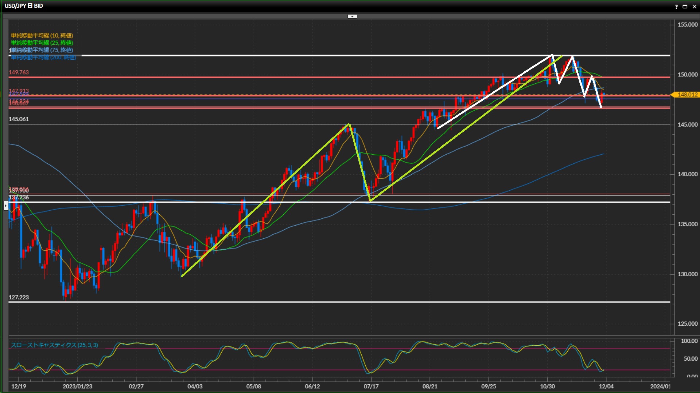Image resolution: width=700 pixels, height=393 pixels.
Task: Select the Slow Stochastics (25, 3, 3) label
Action: 54,345
